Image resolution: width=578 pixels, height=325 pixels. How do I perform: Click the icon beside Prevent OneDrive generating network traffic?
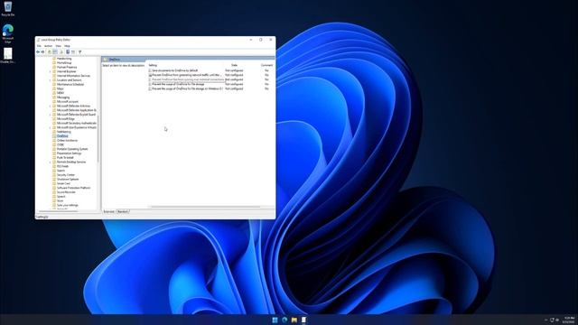pyautogui.click(x=150, y=75)
